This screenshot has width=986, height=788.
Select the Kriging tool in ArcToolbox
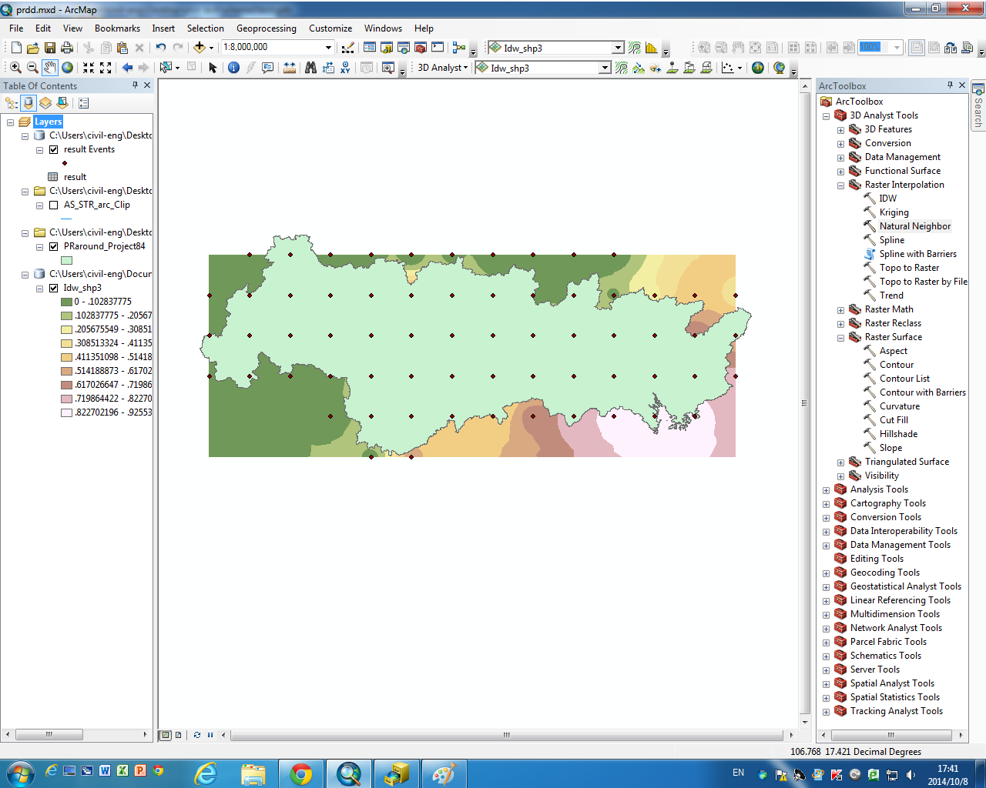(x=894, y=212)
